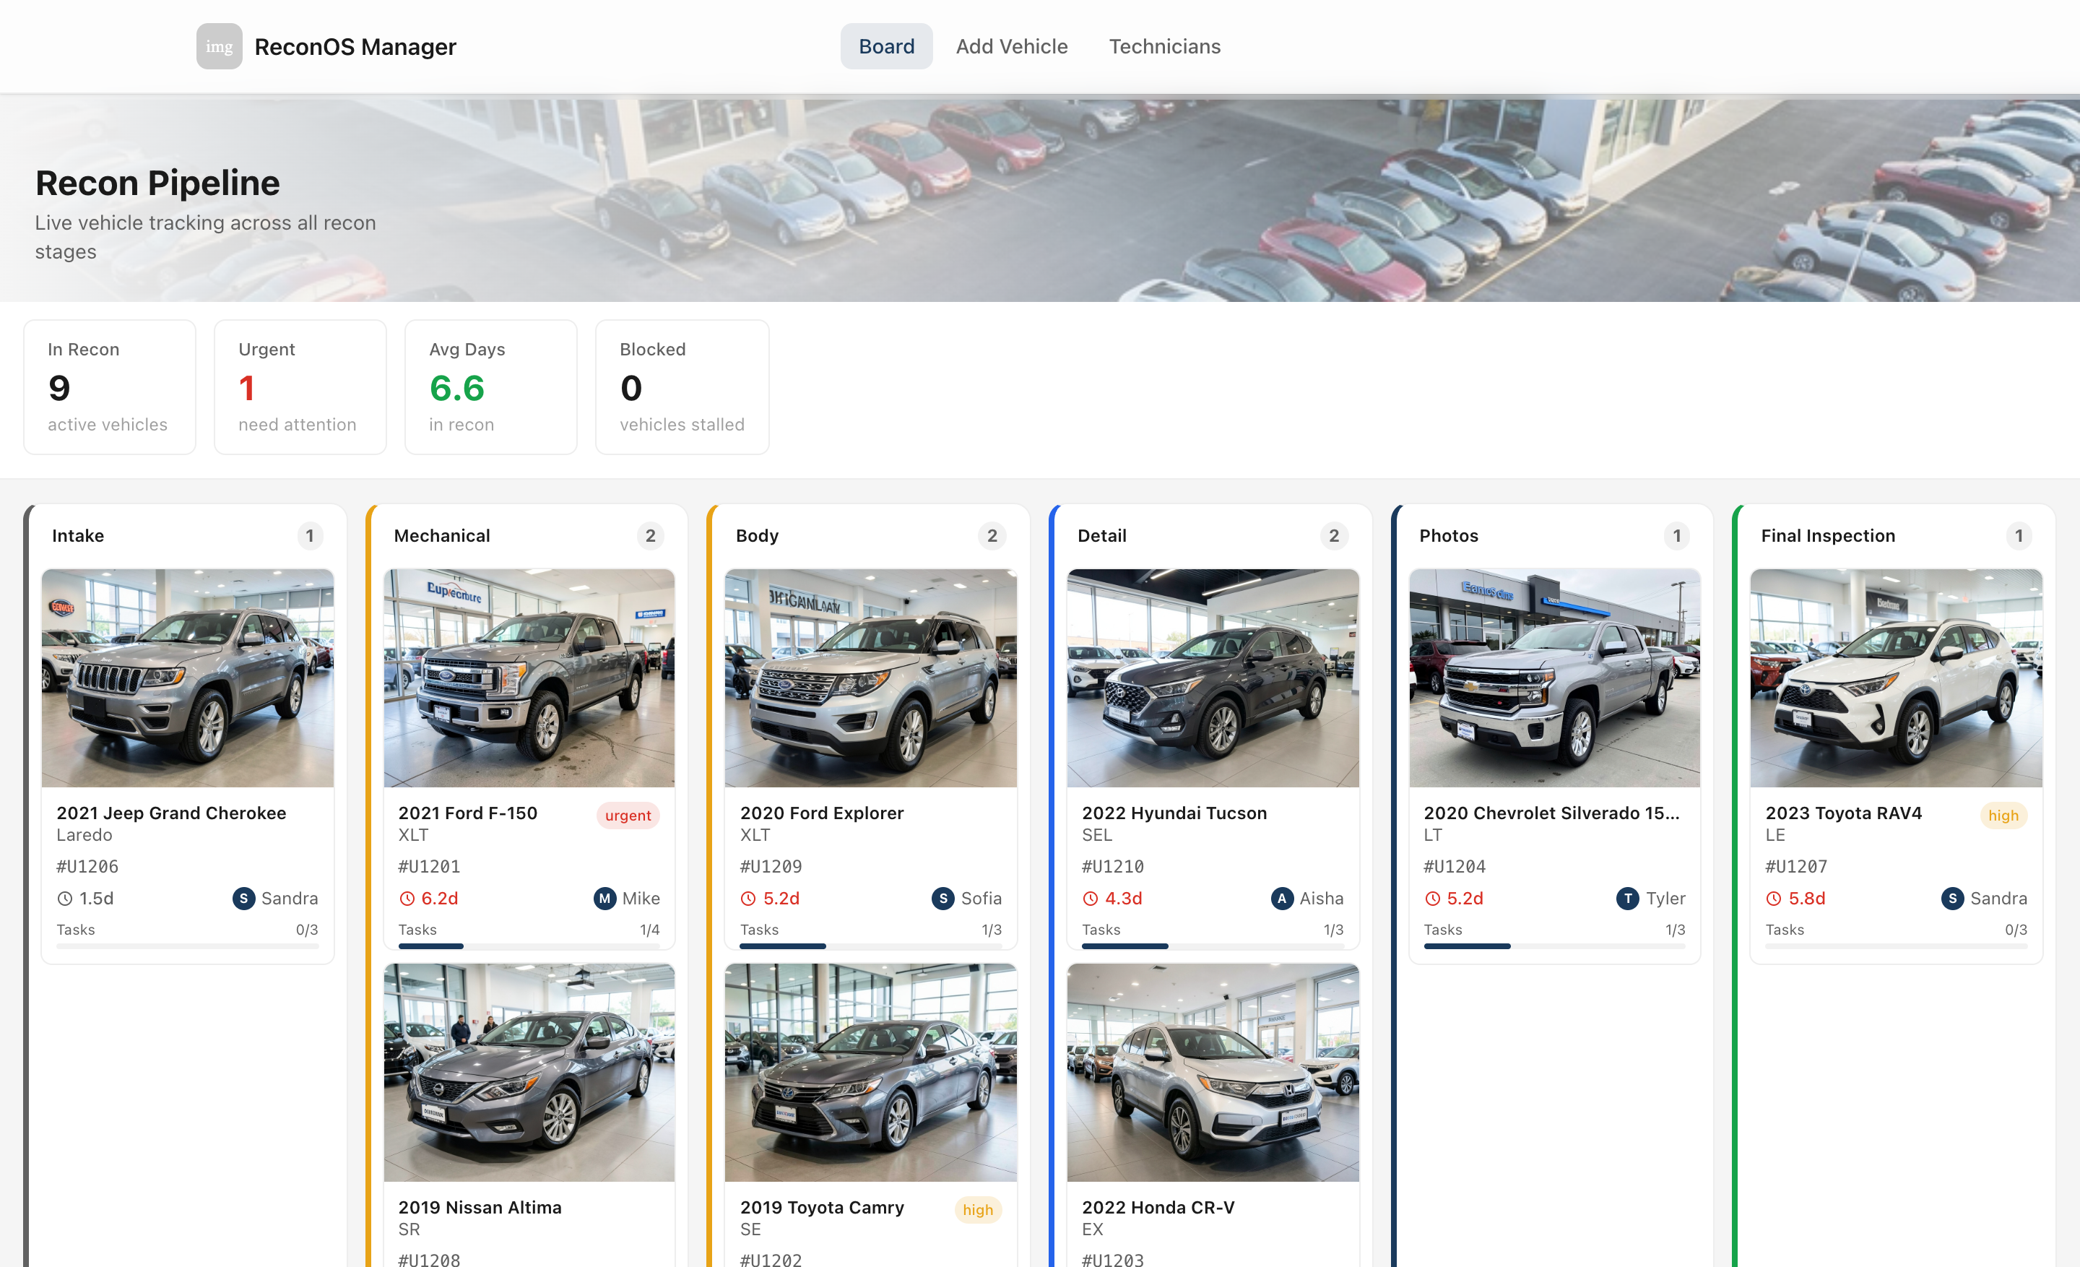Click stock number #U1210
2080x1267 pixels.
point(1113,866)
